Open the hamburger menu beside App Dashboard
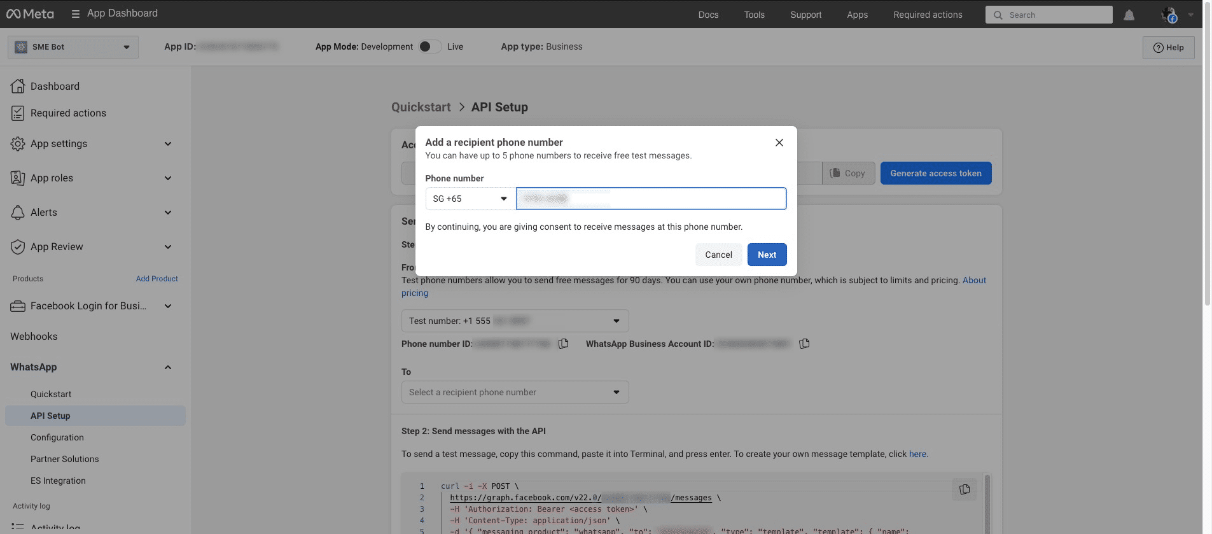Screen dimensions: 1212x534 click(75, 14)
